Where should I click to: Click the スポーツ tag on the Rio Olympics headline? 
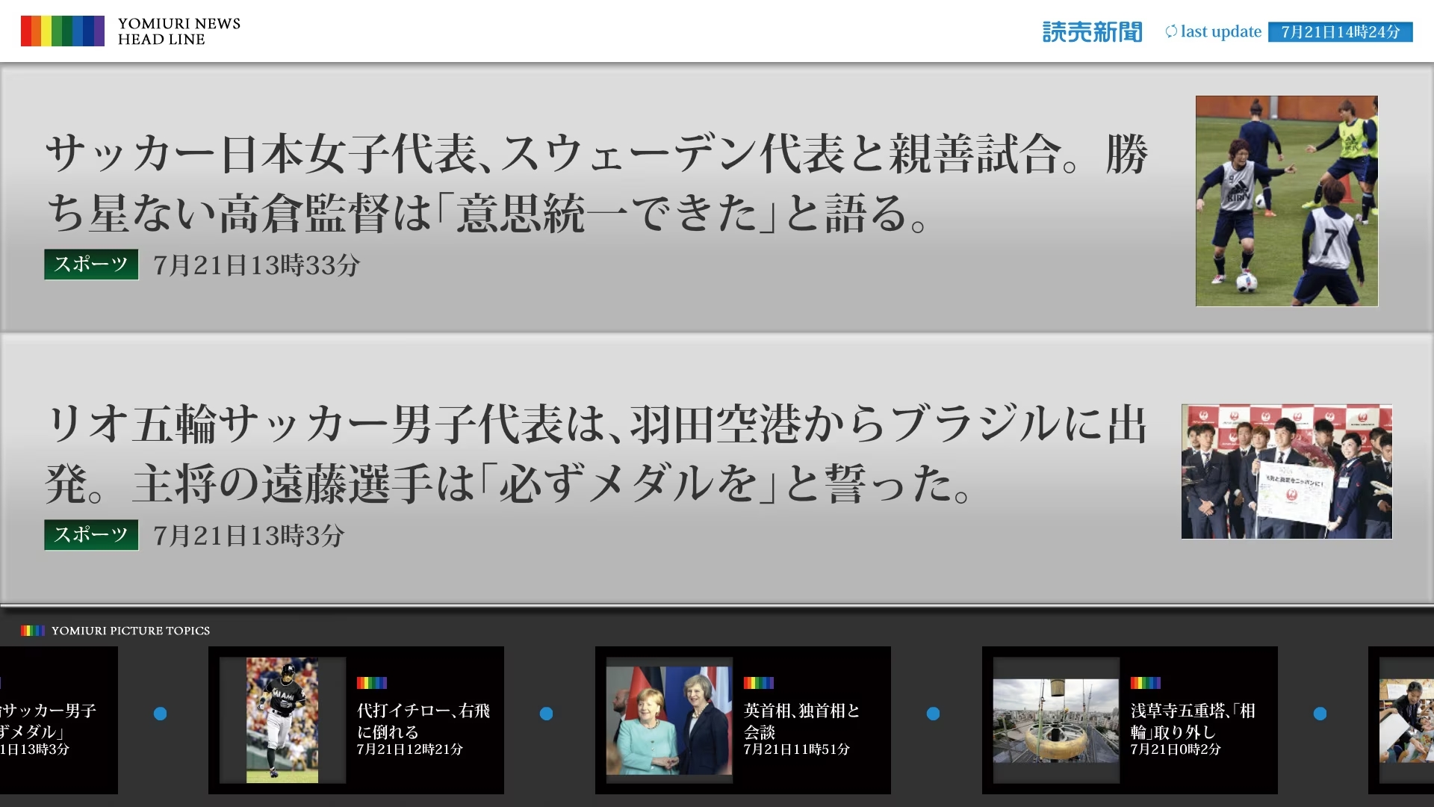pyautogui.click(x=90, y=535)
